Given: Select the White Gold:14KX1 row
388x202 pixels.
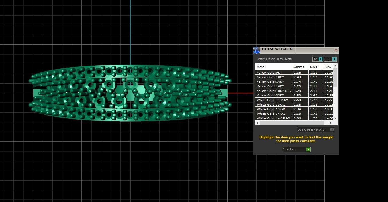Looking at the screenshot, I should [294, 114].
